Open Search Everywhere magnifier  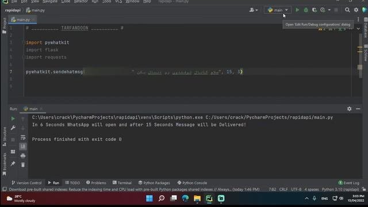pos(347,10)
